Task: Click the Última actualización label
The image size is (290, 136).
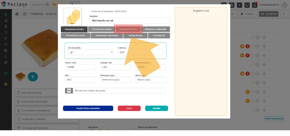Action: tap(147, 127)
